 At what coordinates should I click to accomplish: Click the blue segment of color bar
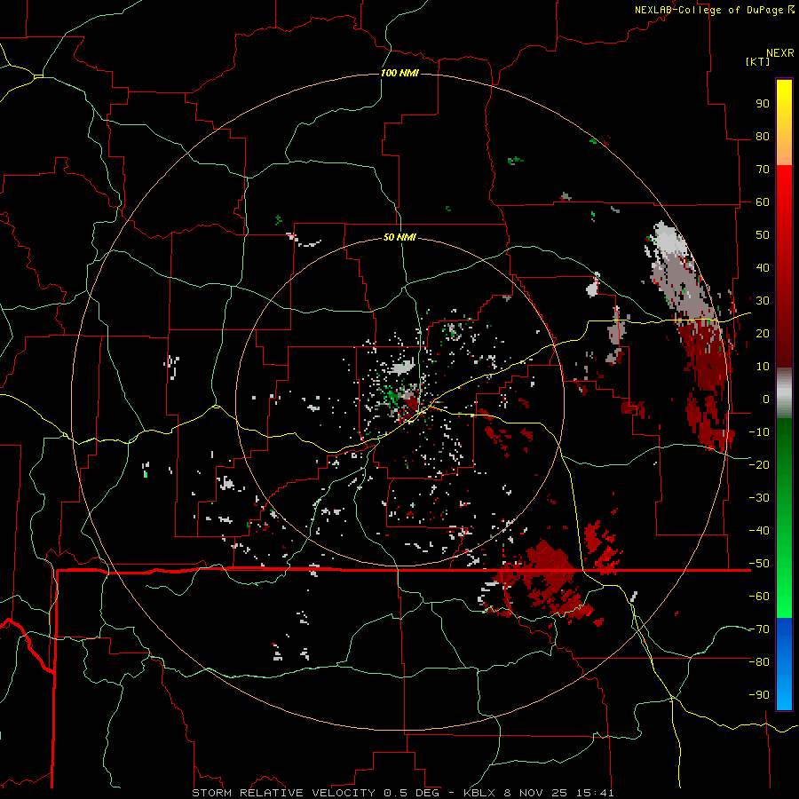784,664
